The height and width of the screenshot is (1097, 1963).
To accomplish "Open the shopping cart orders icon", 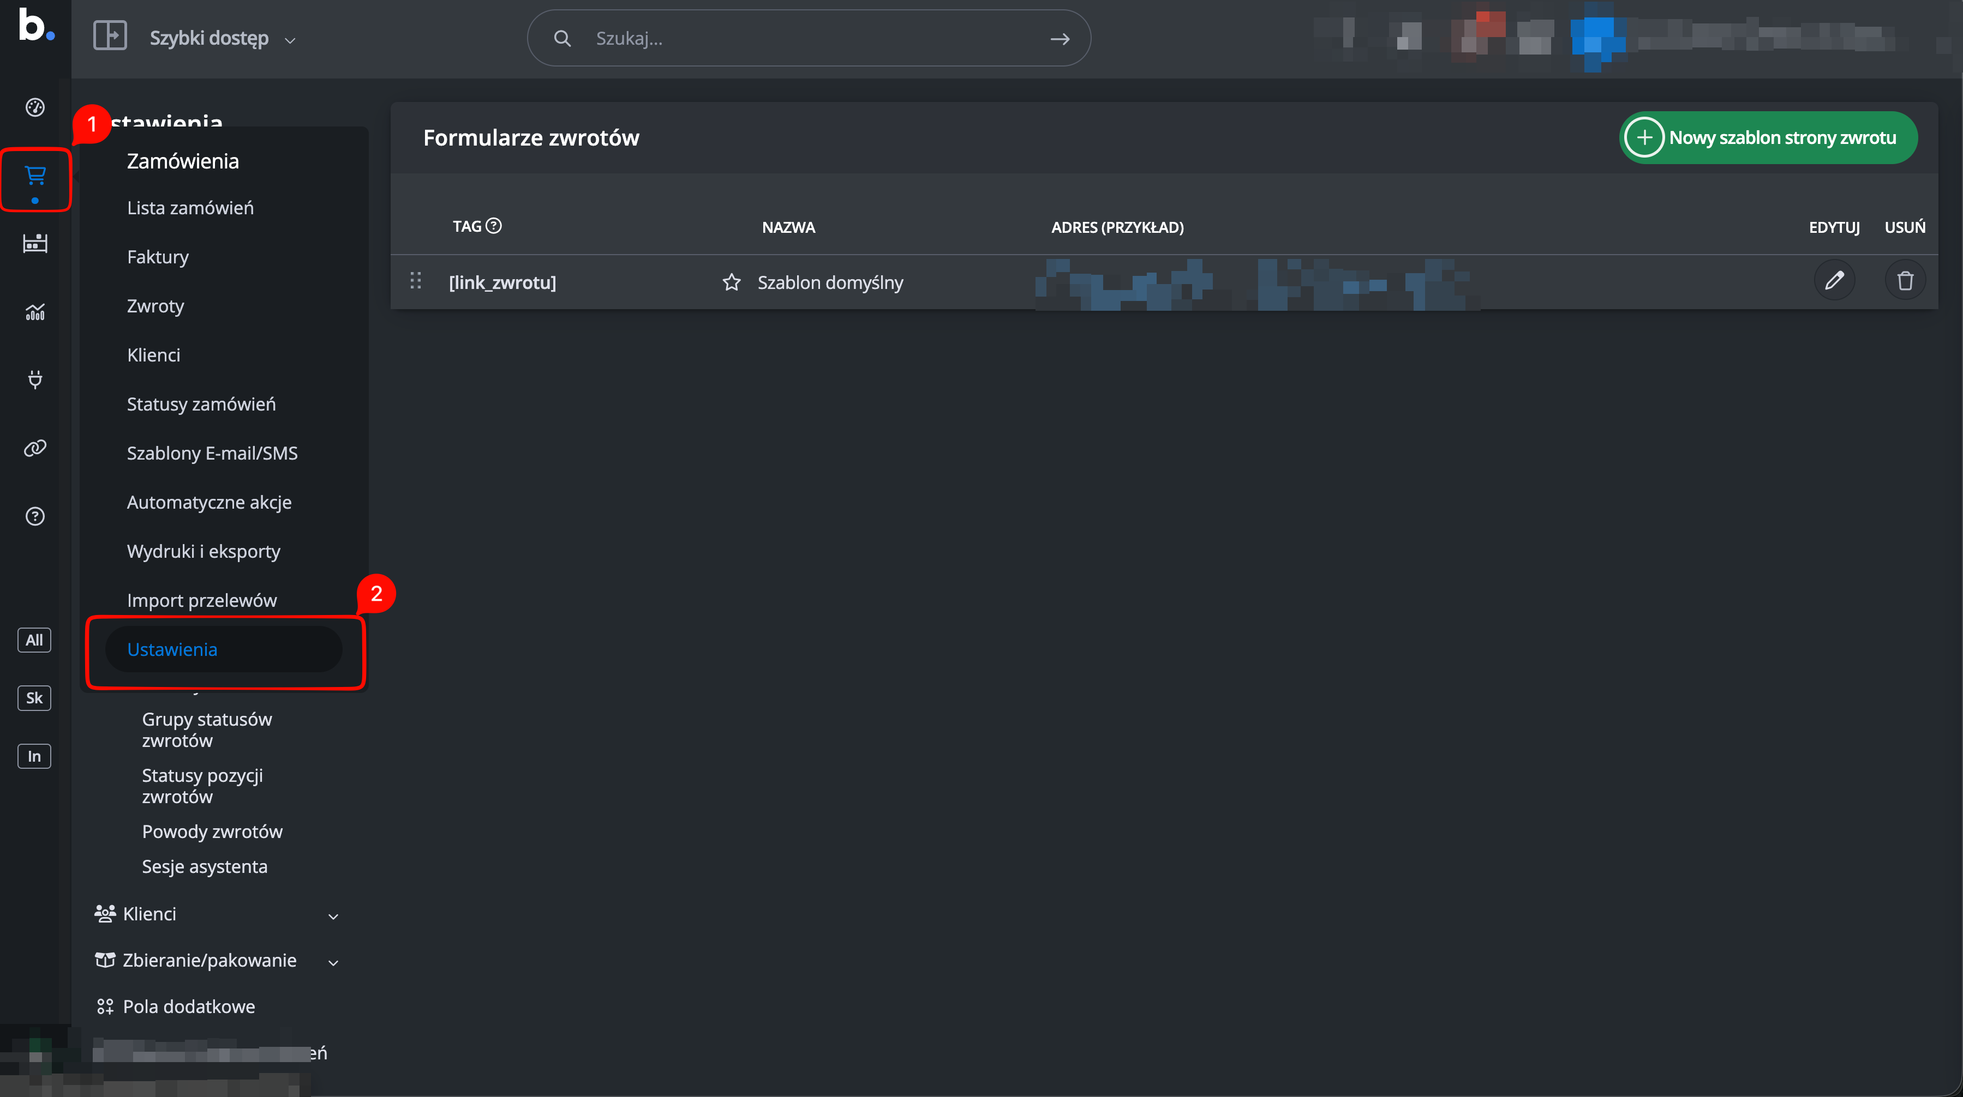I will tap(35, 176).
